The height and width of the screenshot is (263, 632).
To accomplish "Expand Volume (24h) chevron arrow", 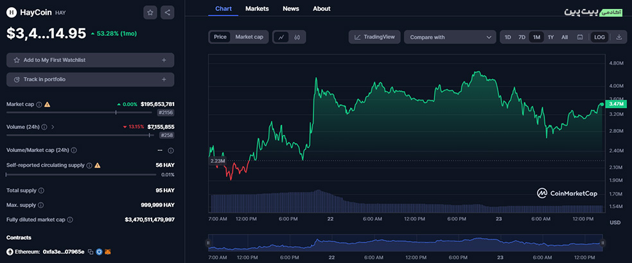I will click(x=53, y=127).
